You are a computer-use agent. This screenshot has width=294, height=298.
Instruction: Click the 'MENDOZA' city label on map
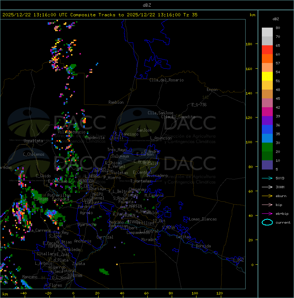tap(86, 181)
